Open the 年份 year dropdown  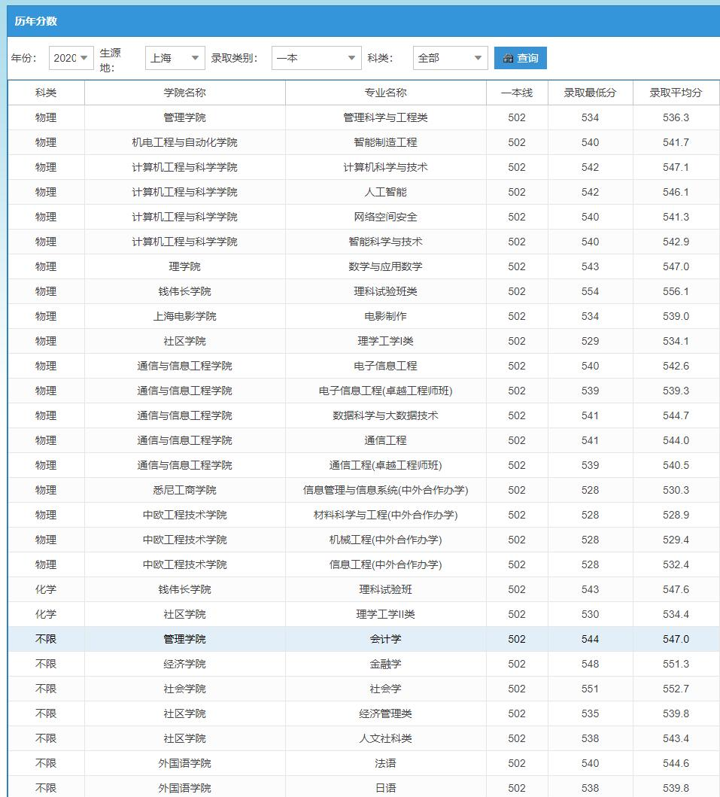(71, 58)
